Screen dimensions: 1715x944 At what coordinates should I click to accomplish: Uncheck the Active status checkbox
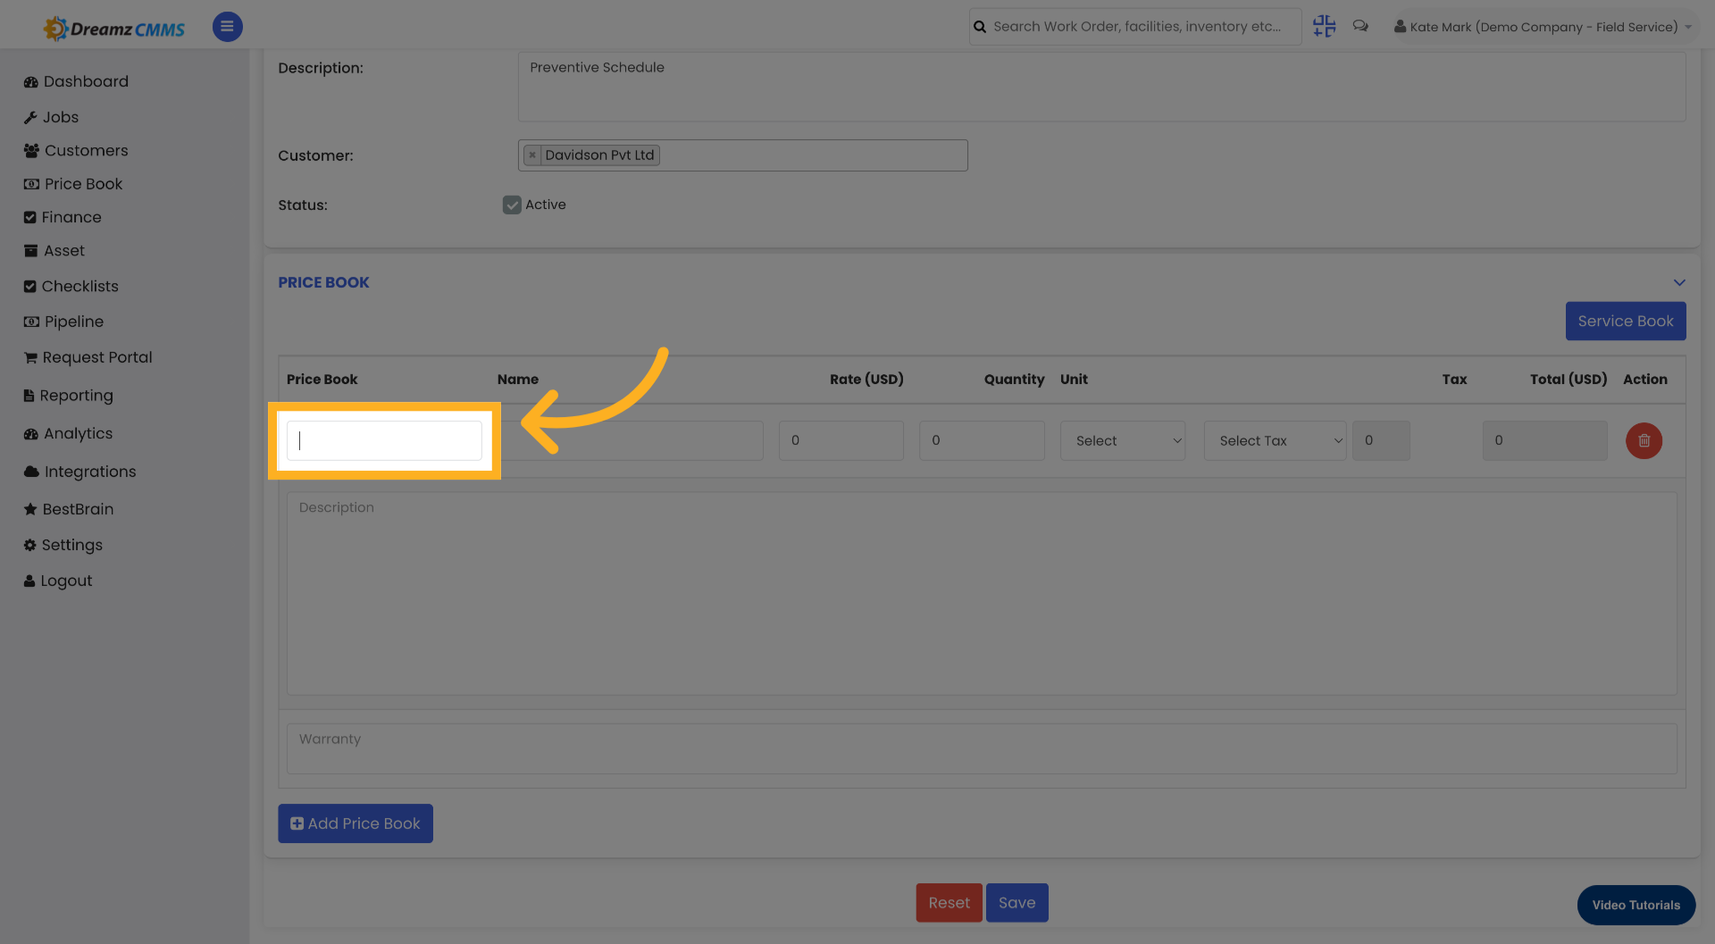tap(512, 205)
